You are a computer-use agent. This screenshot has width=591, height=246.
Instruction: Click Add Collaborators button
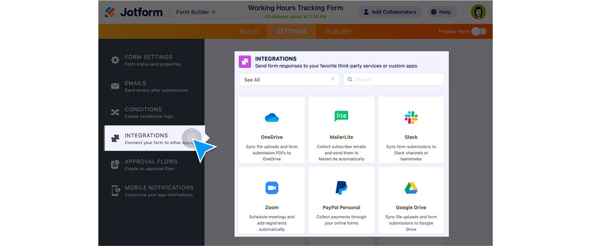pos(390,12)
